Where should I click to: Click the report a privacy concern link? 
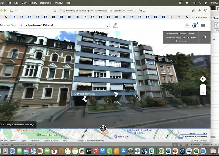[17, 124]
